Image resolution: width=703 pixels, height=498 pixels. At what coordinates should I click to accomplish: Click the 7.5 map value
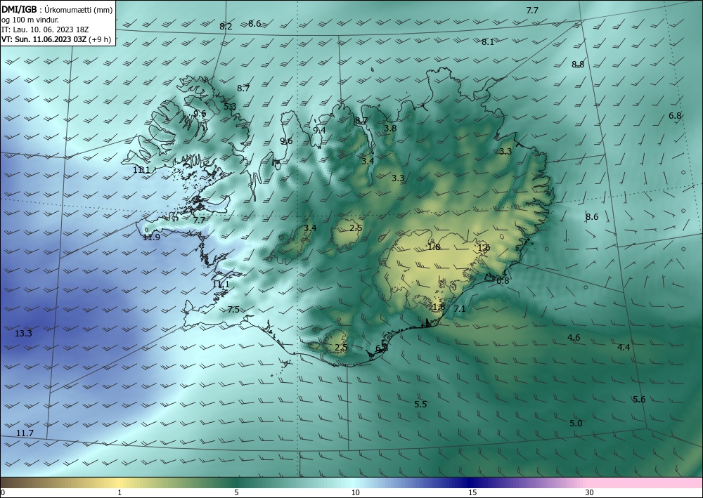[233, 310]
